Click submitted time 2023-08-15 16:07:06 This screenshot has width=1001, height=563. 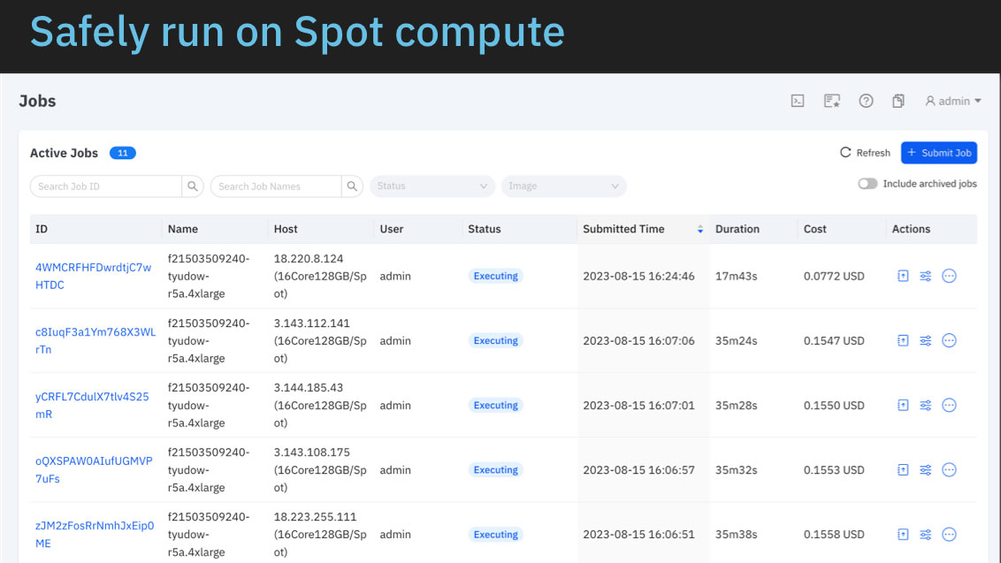point(638,341)
